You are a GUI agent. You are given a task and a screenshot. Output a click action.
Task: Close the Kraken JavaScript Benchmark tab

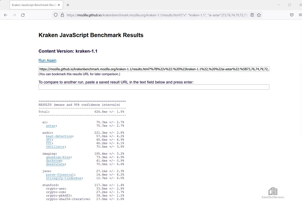59,5
